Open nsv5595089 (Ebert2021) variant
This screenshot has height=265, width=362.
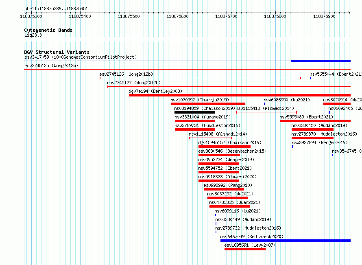306,117
